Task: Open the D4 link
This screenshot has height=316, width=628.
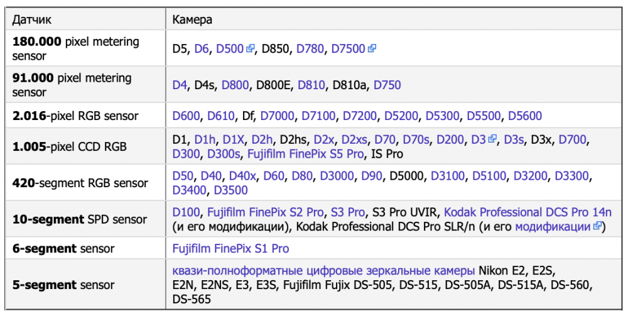Action: pos(180,85)
